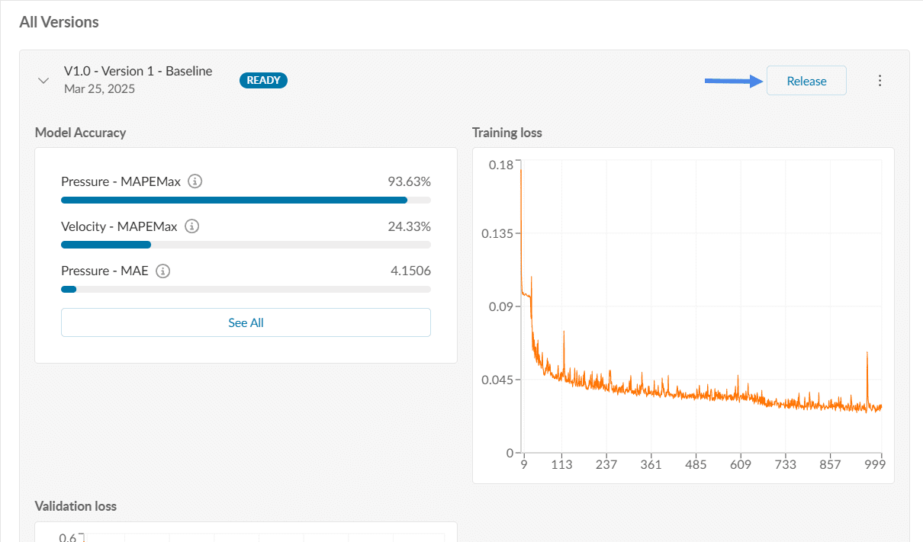
Task: Click info icon beside Pressure - MAPEMax
Action: pyautogui.click(x=195, y=181)
